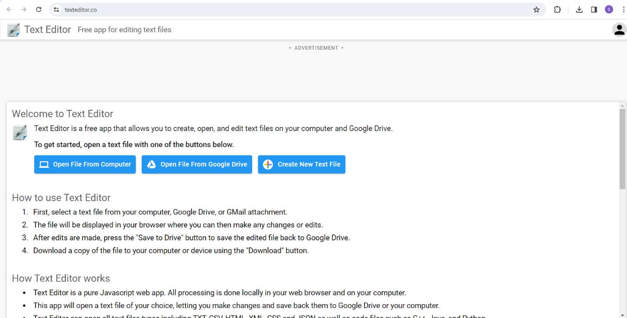
Task: Click the notepad icon beside welcome text
Action: 20,132
